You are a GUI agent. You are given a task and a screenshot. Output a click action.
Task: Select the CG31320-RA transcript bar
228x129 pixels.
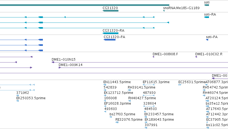point(110,33)
